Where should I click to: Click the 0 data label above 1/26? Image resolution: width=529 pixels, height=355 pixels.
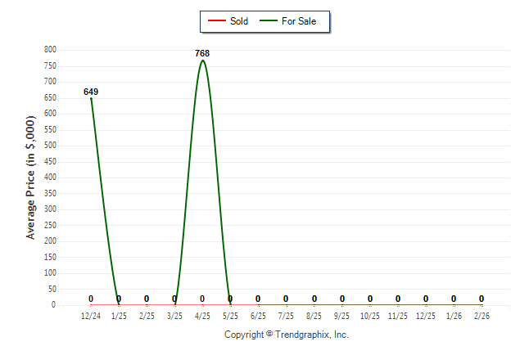(454, 299)
